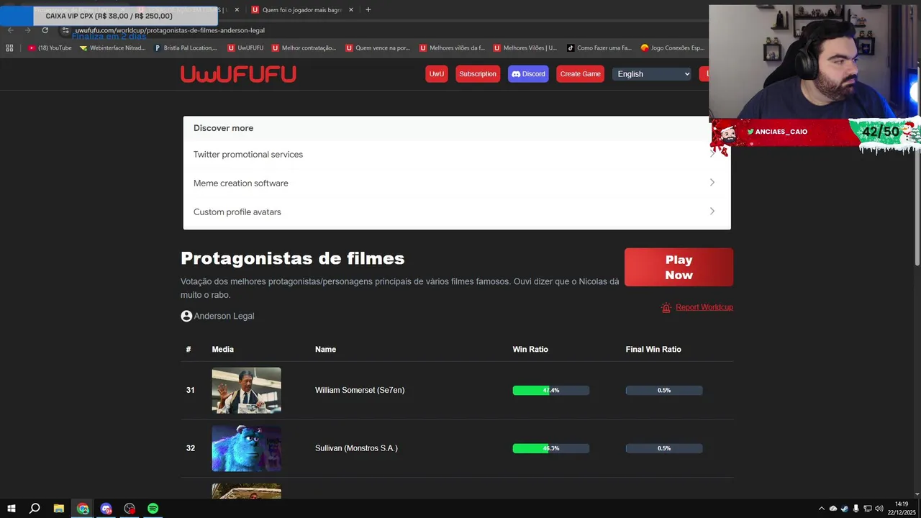Click the Report Worldcup siren icon

[x=666, y=307]
